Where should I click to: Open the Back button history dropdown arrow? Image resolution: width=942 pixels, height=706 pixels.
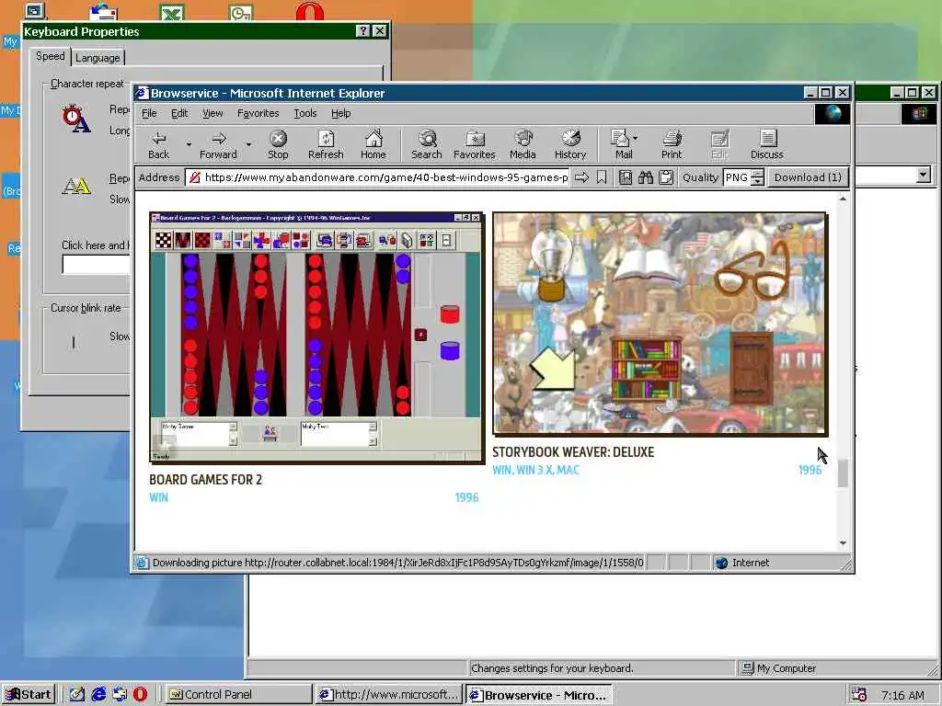click(x=189, y=144)
